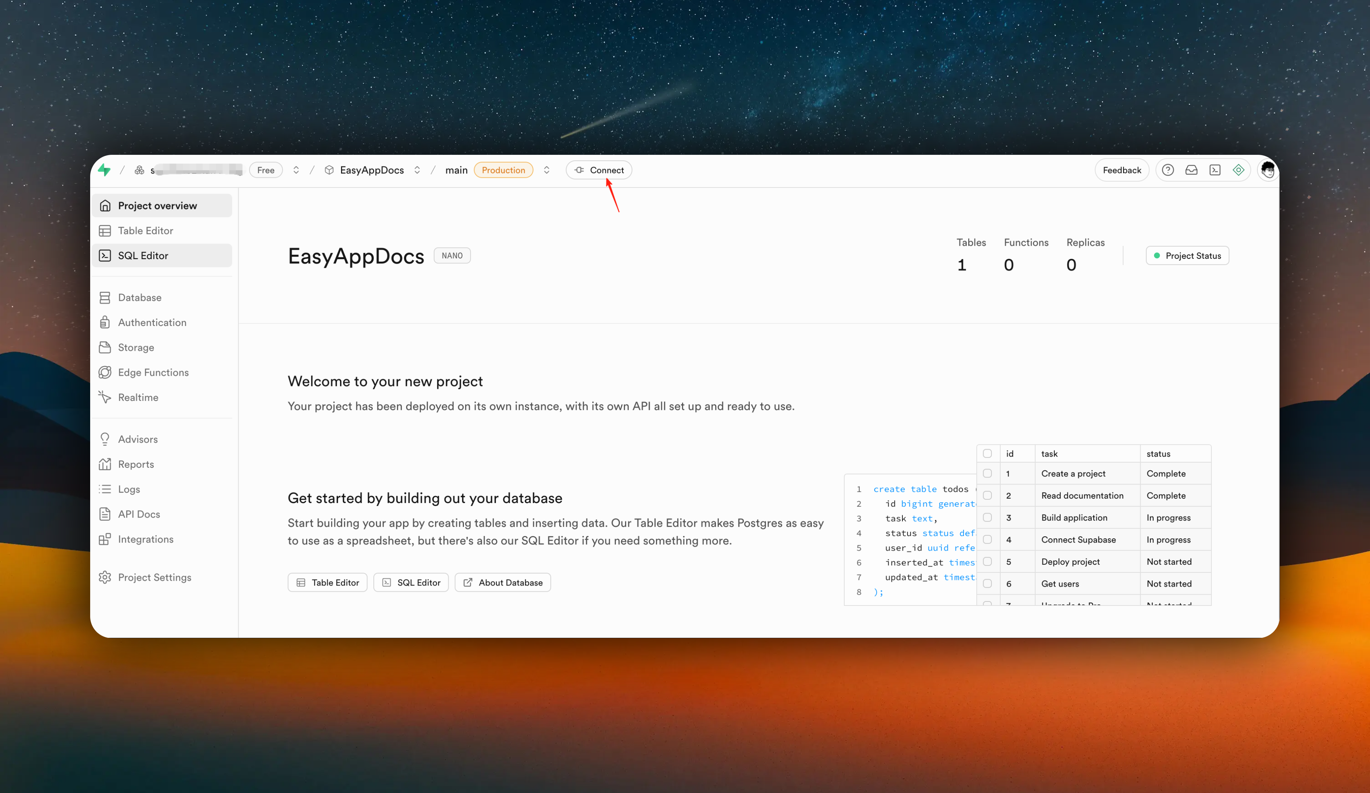Screen dimensions: 1370x793
Task: Check the 'Create a project' row checkbox
Action: [x=987, y=474]
